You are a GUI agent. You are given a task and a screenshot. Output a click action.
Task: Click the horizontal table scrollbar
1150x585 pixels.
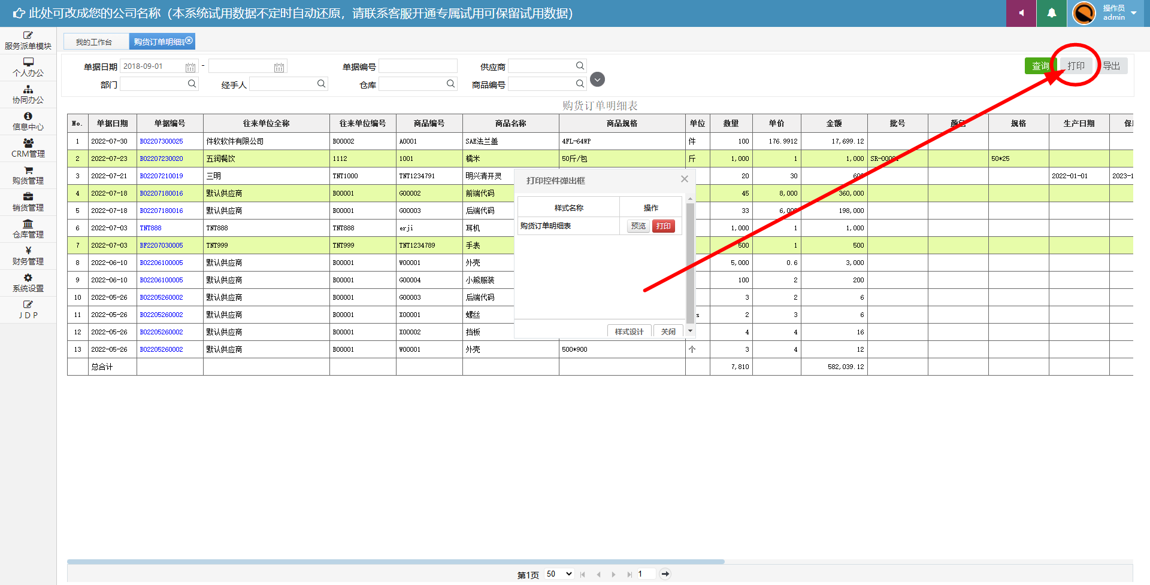[x=395, y=562]
